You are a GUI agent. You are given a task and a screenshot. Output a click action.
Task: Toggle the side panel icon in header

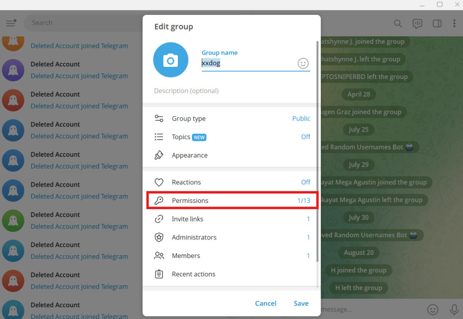[437, 23]
